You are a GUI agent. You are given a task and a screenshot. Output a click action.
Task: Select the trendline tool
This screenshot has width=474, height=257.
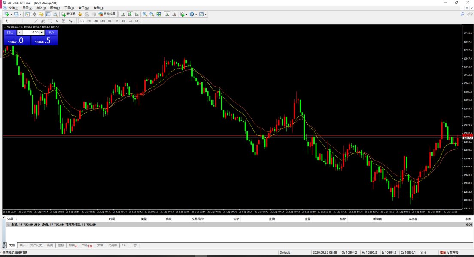[x=36, y=21]
